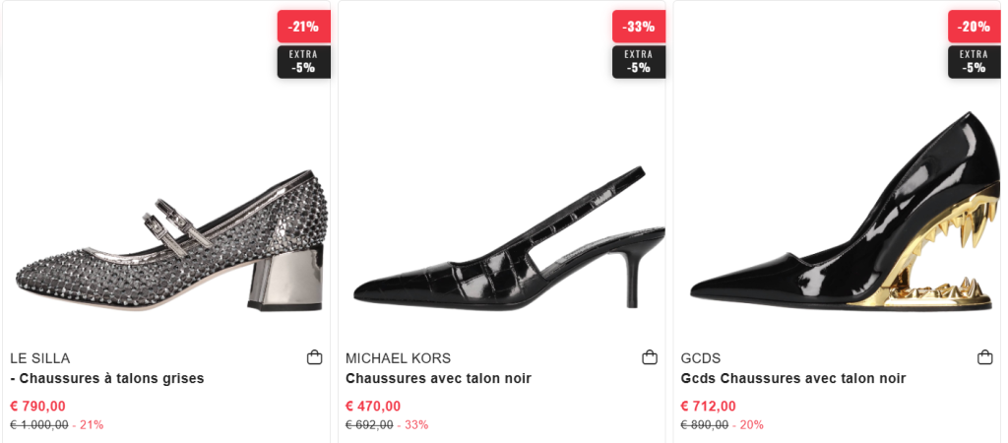Add GCDS shoes to shopping bag

tap(985, 357)
